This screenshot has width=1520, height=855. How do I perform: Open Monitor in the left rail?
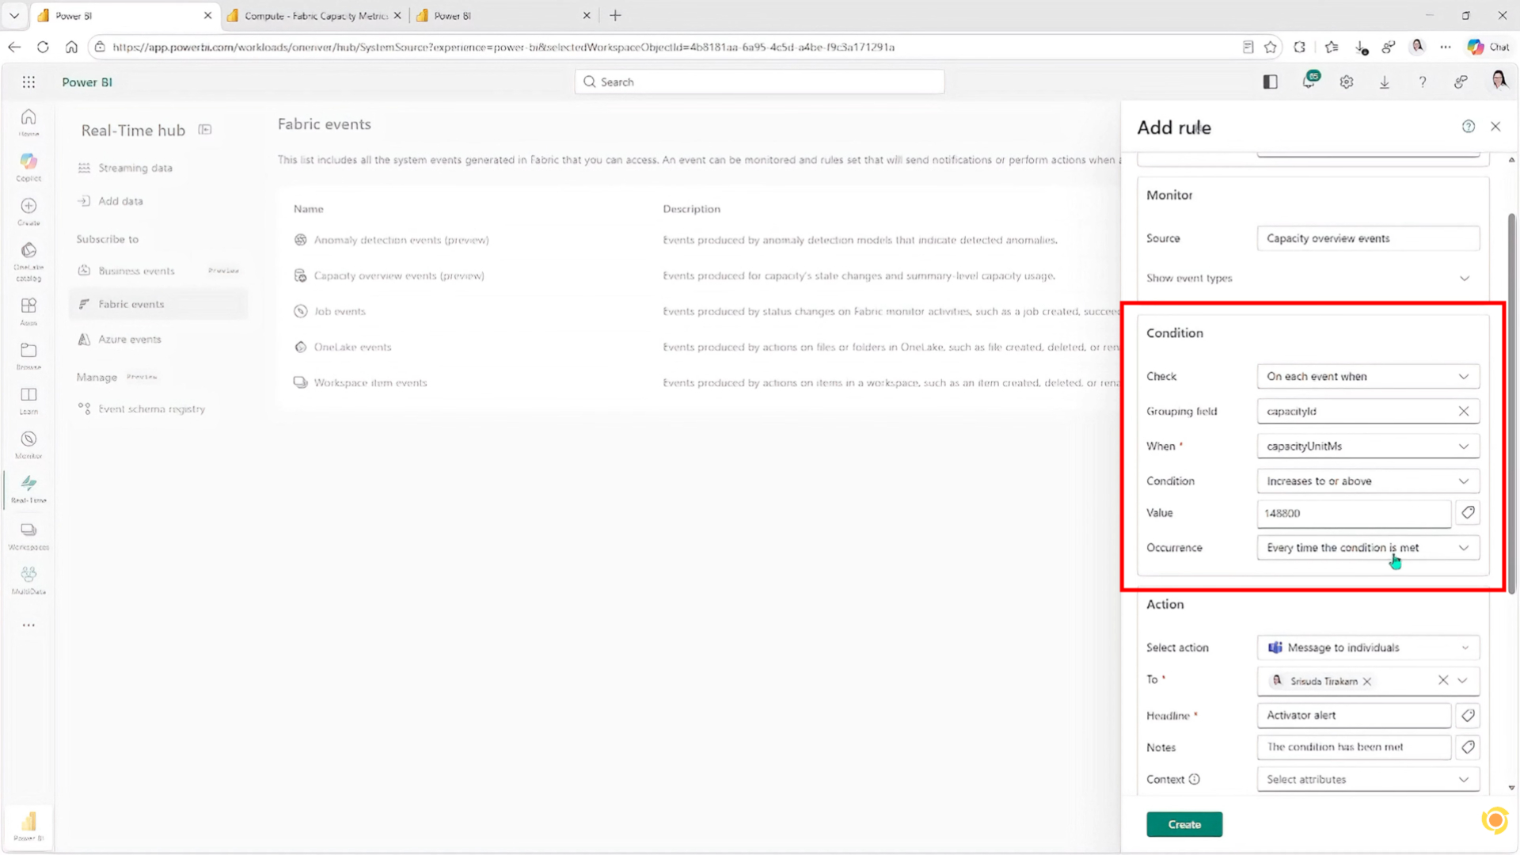[28, 444]
